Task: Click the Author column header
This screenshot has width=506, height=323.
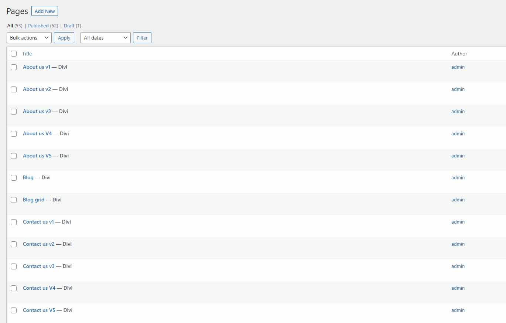Action: pos(459,54)
